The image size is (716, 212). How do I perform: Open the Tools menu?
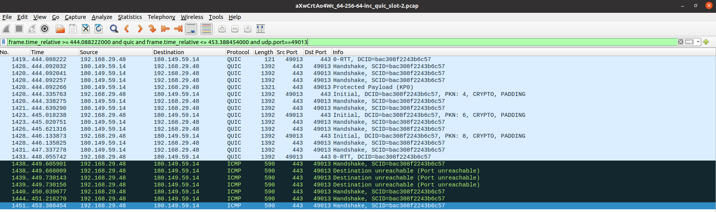tap(216, 17)
